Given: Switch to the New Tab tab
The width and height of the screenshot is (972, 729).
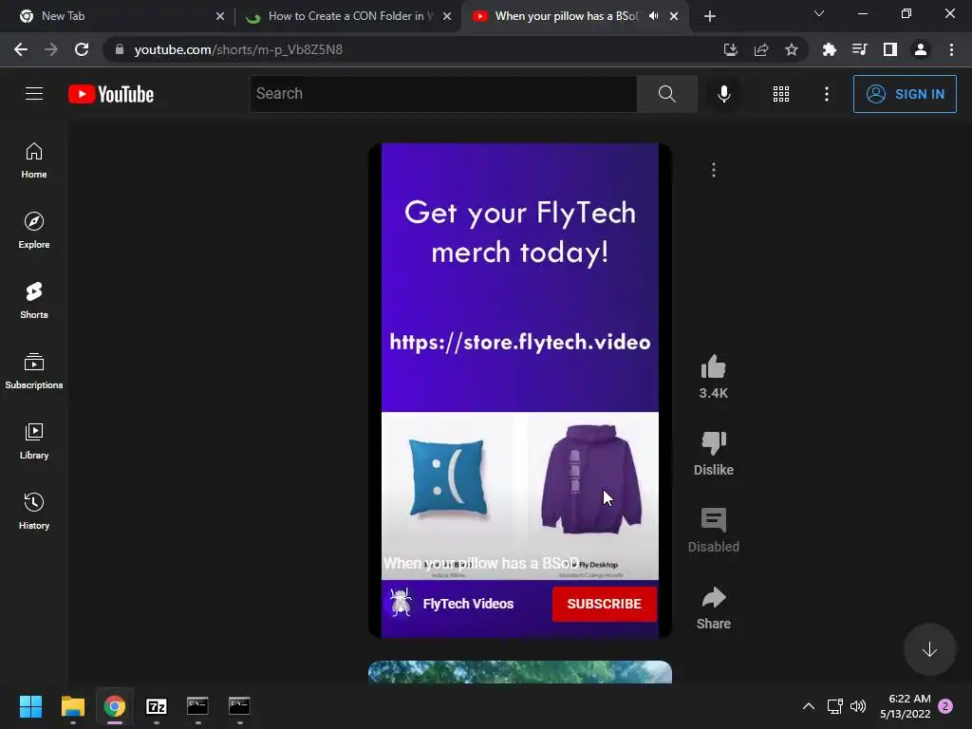Looking at the screenshot, I should click(116, 16).
